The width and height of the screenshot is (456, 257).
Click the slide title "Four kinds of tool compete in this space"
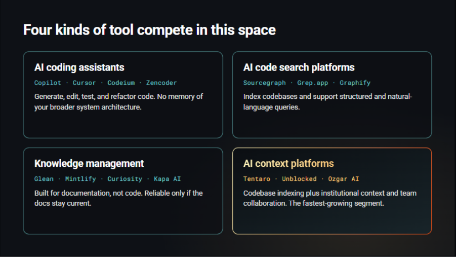(149, 30)
